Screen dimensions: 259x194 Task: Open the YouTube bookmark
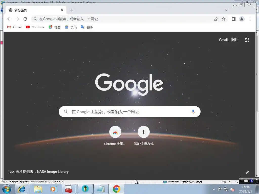click(35, 27)
